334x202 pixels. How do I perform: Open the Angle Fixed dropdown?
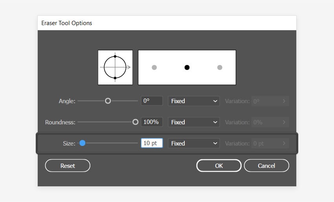(x=194, y=101)
